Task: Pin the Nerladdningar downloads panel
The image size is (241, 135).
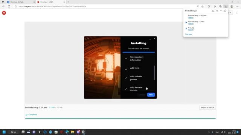Action: point(225,11)
